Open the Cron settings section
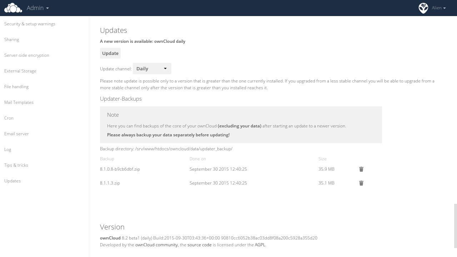Image resolution: width=457 pixels, height=257 pixels. pos(9,118)
